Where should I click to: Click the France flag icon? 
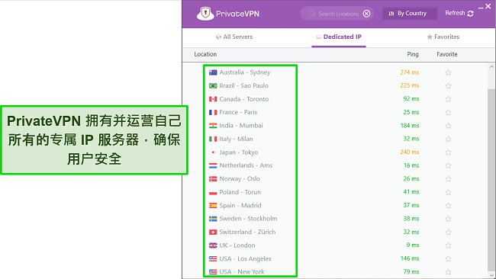pos(213,112)
